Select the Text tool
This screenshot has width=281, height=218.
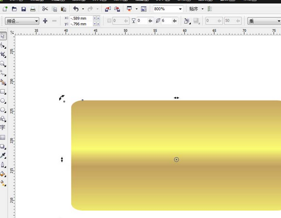pyautogui.click(x=3, y=127)
